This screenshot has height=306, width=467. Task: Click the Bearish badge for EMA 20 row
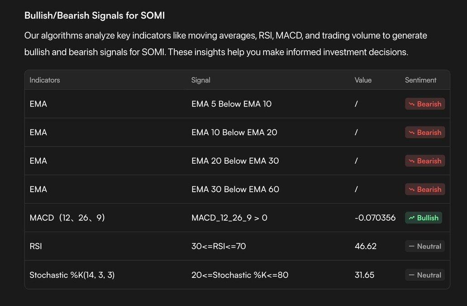(x=424, y=161)
